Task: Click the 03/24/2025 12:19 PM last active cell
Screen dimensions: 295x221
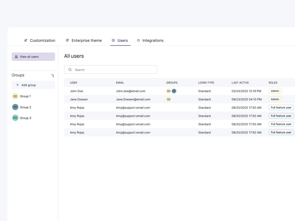Action: (x=246, y=91)
